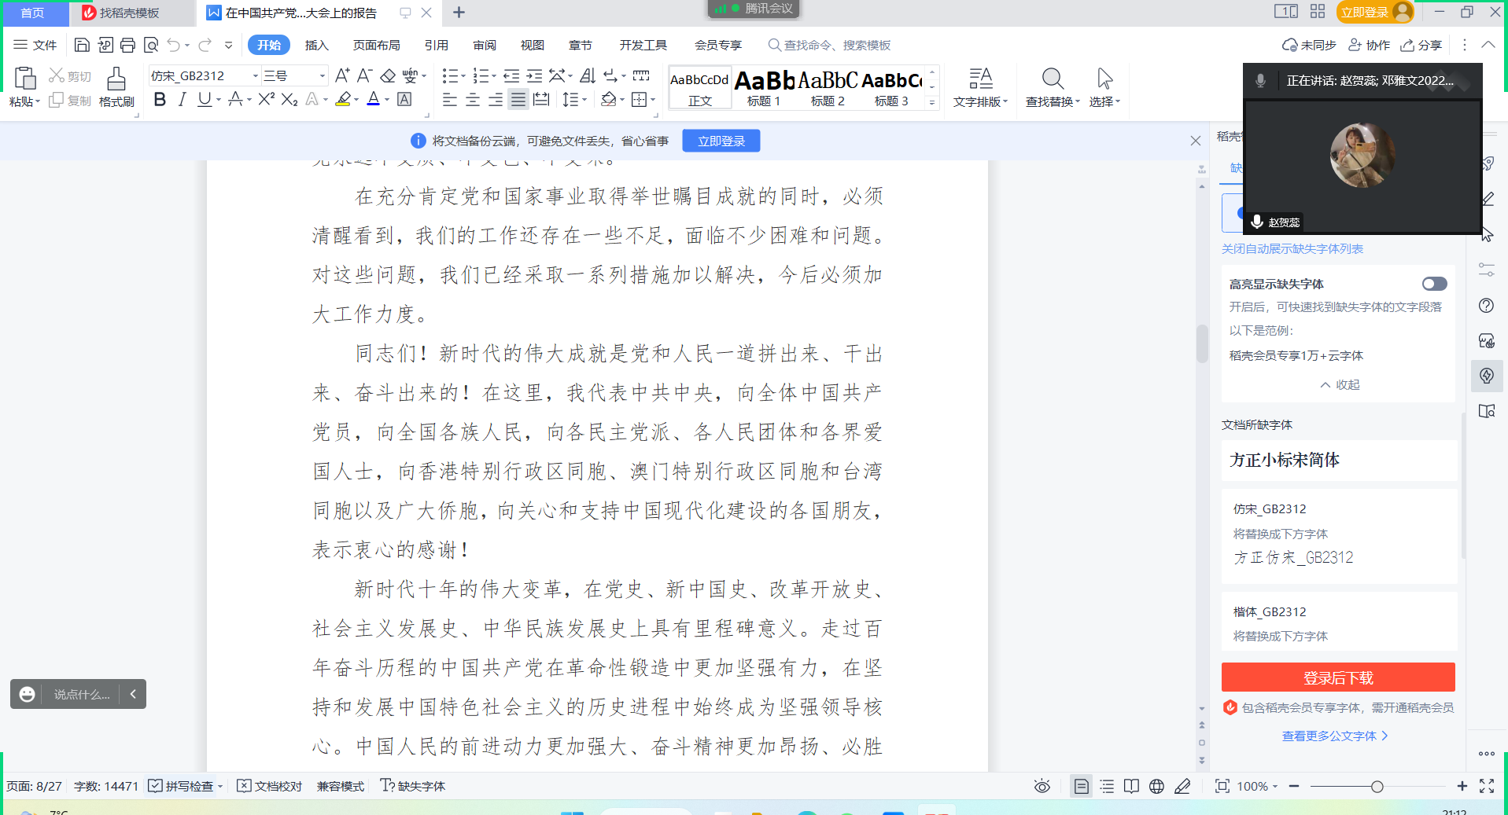1508x815 pixels.
Task: Click the Paste clipboard icon
Action: coord(25,79)
